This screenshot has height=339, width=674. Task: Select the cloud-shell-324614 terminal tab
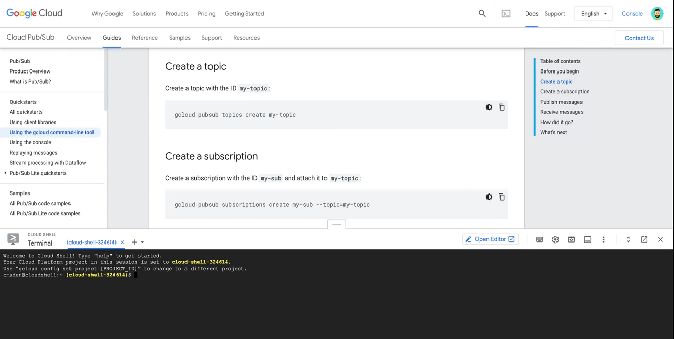click(x=91, y=243)
